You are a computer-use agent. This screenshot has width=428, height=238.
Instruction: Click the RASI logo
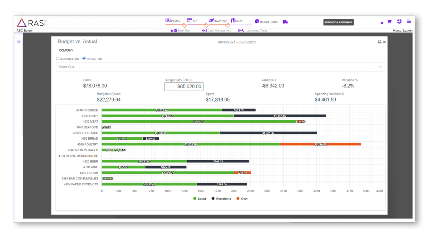[31, 23]
